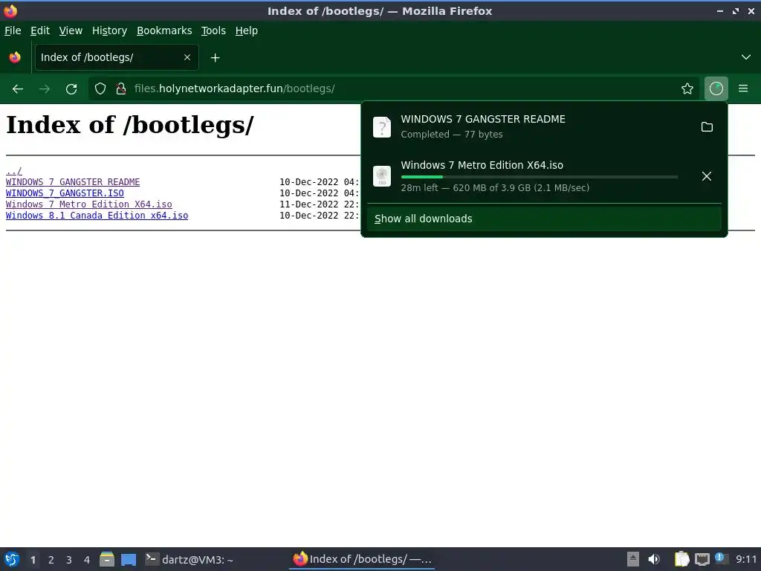Click the Windows 7 Metro Edition X64.iso download entry
The image size is (761, 571).
point(531,175)
